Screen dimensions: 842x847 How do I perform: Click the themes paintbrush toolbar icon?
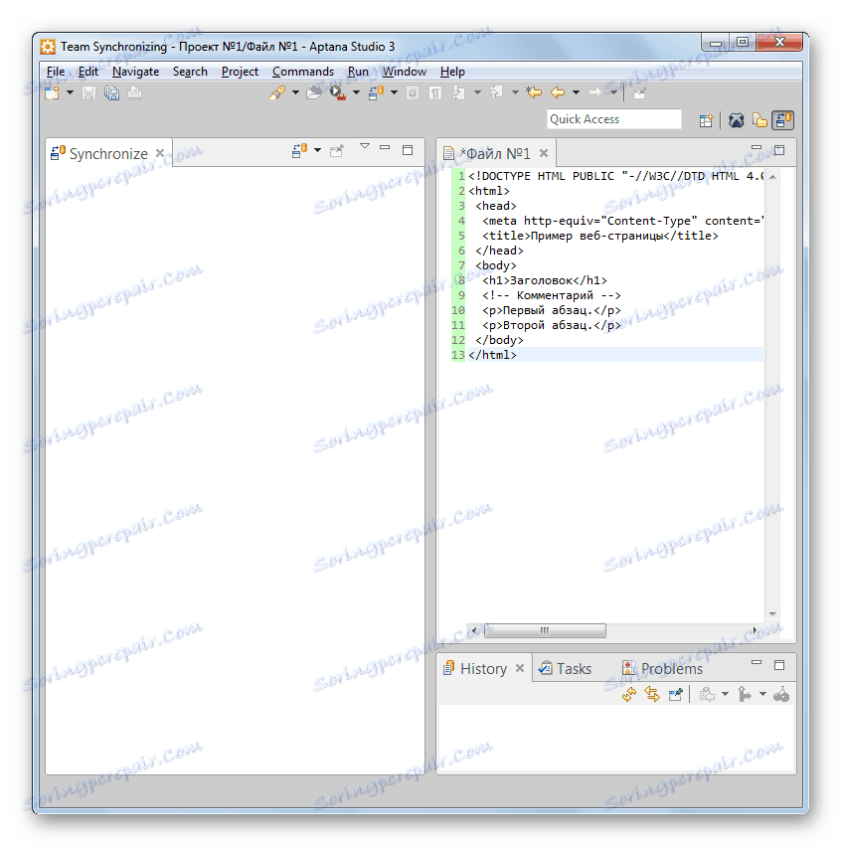pos(277,92)
